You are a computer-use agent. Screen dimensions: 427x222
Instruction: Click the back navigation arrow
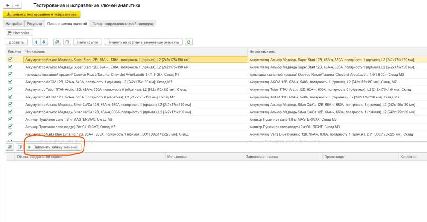click(8, 5)
